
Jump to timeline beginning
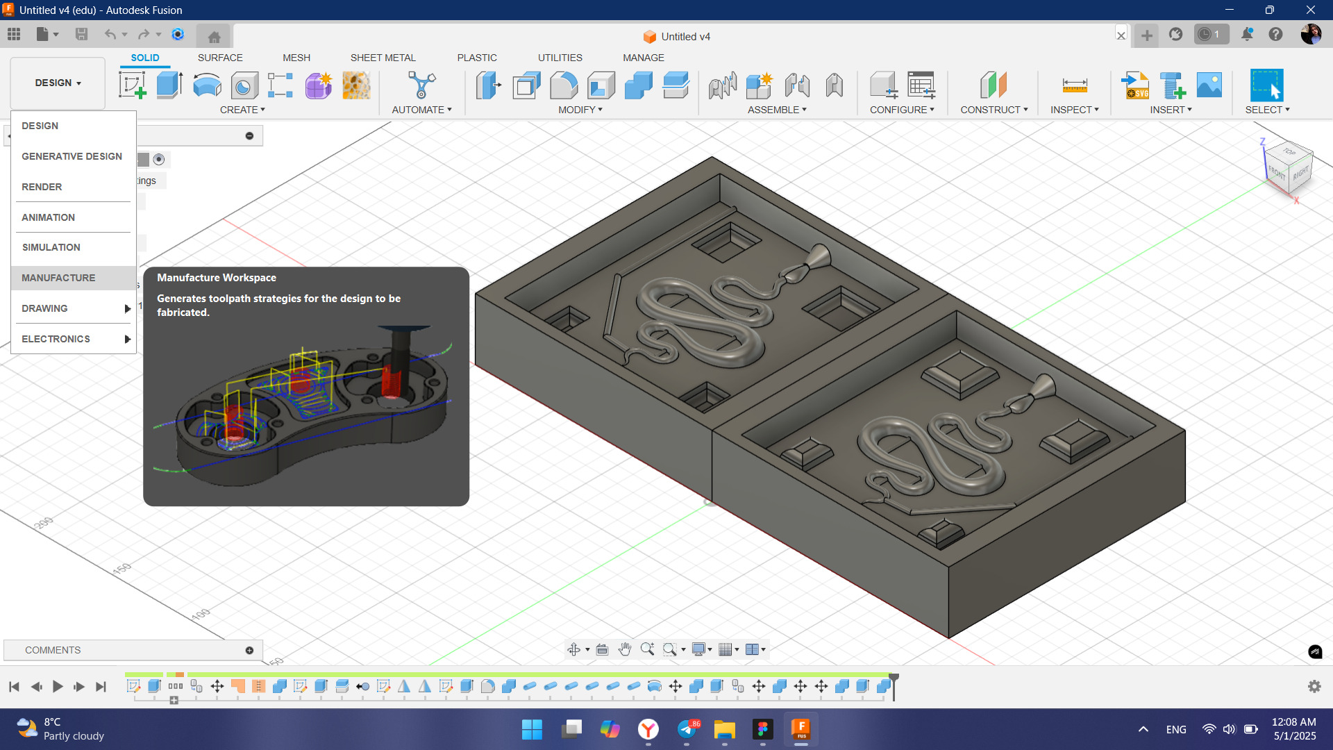point(14,687)
